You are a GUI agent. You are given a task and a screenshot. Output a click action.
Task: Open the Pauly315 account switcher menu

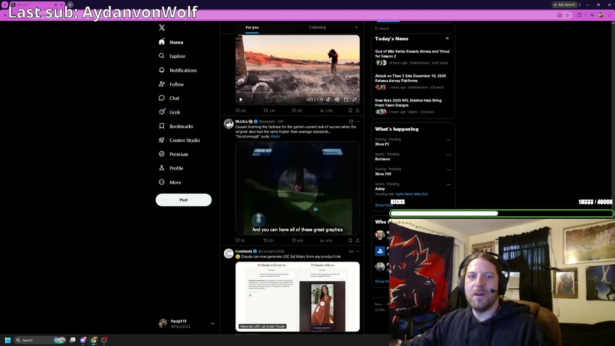click(212, 323)
